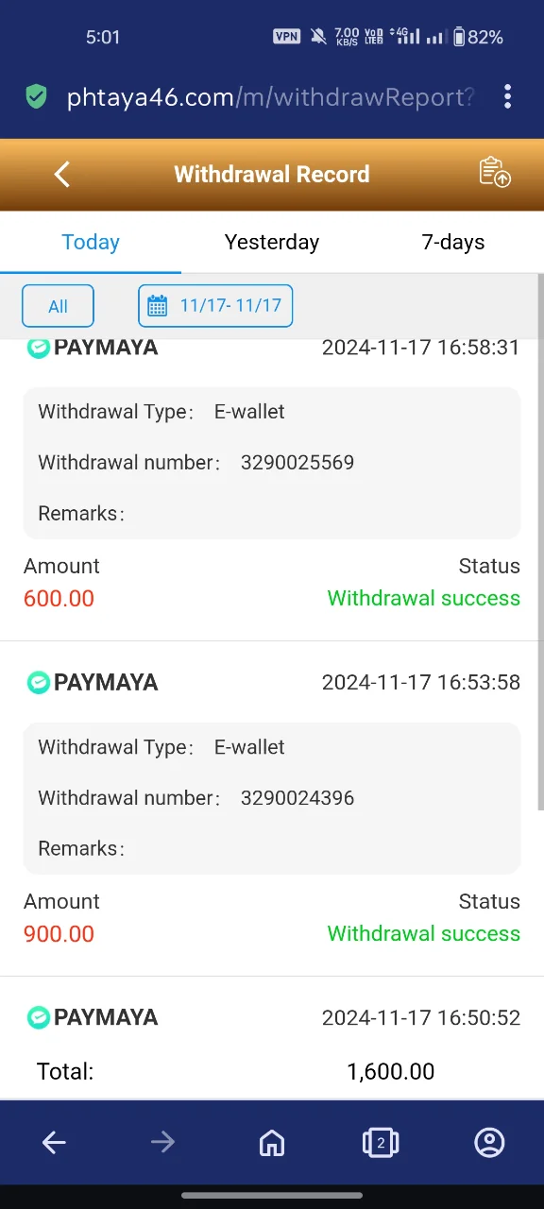The height and width of the screenshot is (1209, 544).
Task: Open browser tabs switcher showing 2
Action: tap(381, 1143)
